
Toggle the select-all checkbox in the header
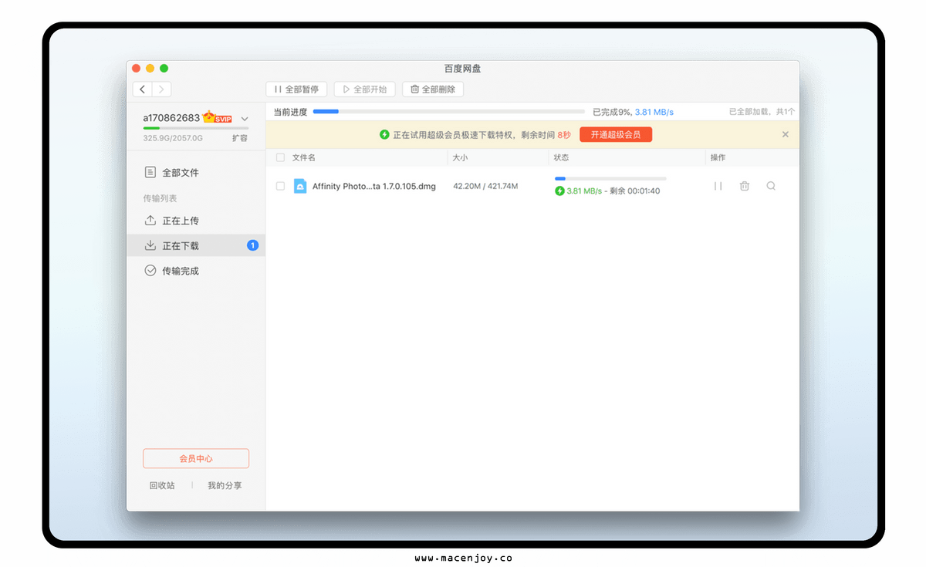(280, 157)
